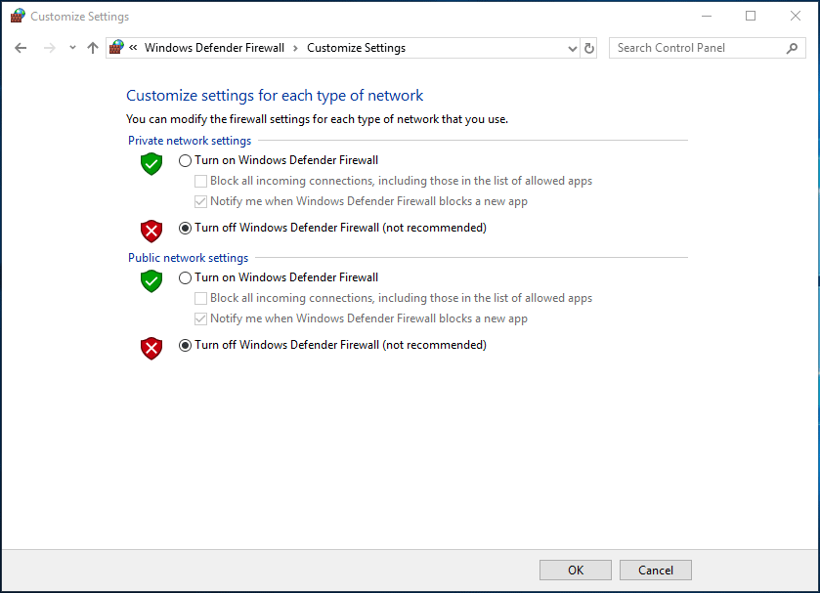This screenshot has width=820, height=593.
Task: Click the Control Panel icon in the address bar
Action: coord(115,47)
